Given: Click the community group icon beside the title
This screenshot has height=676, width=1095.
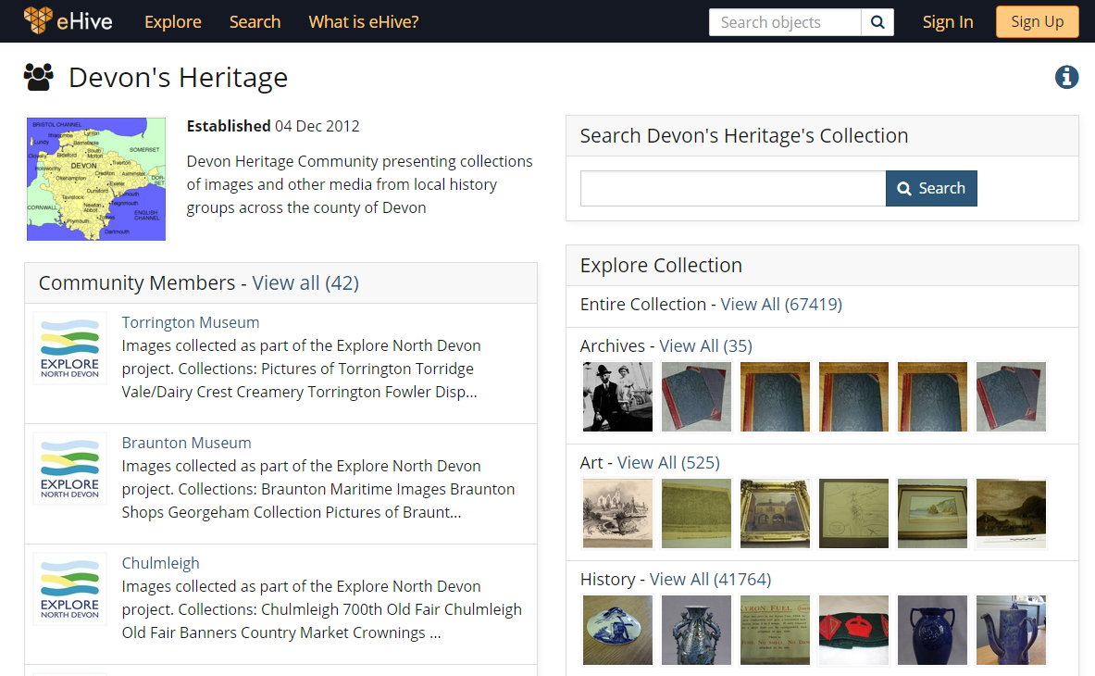Looking at the screenshot, I should point(38,77).
